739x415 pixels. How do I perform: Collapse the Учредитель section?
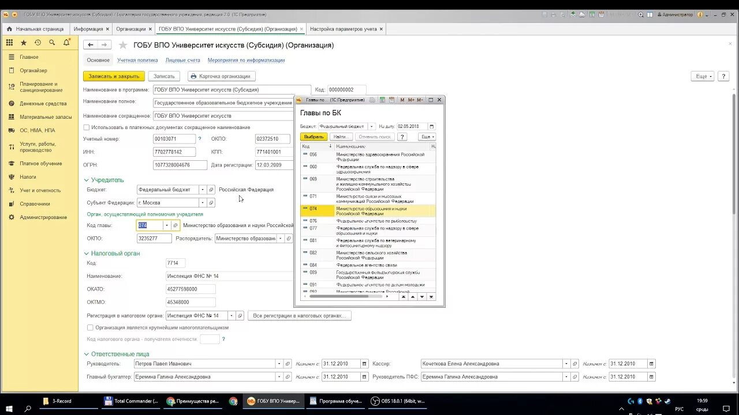click(87, 180)
